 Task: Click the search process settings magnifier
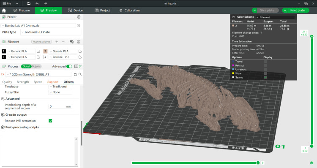[80, 75]
